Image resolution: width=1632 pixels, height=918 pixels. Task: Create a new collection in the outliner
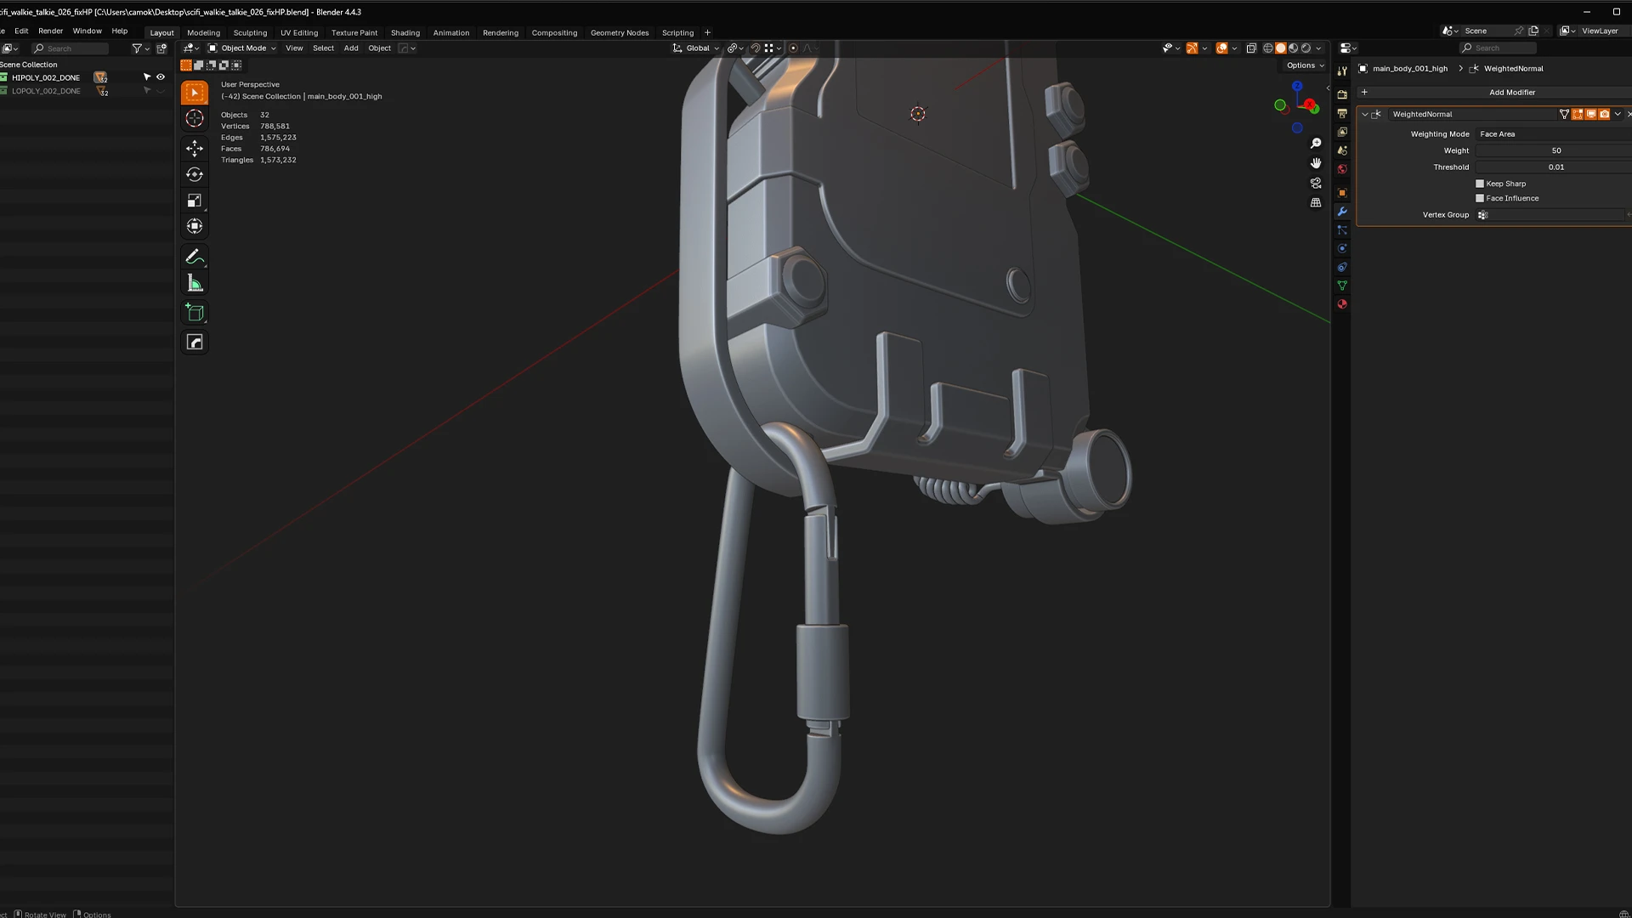tap(161, 48)
